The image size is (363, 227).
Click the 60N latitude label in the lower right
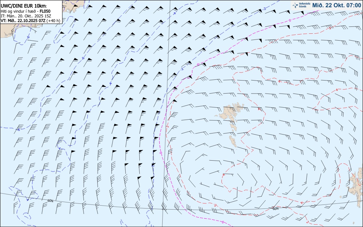pos(276,209)
